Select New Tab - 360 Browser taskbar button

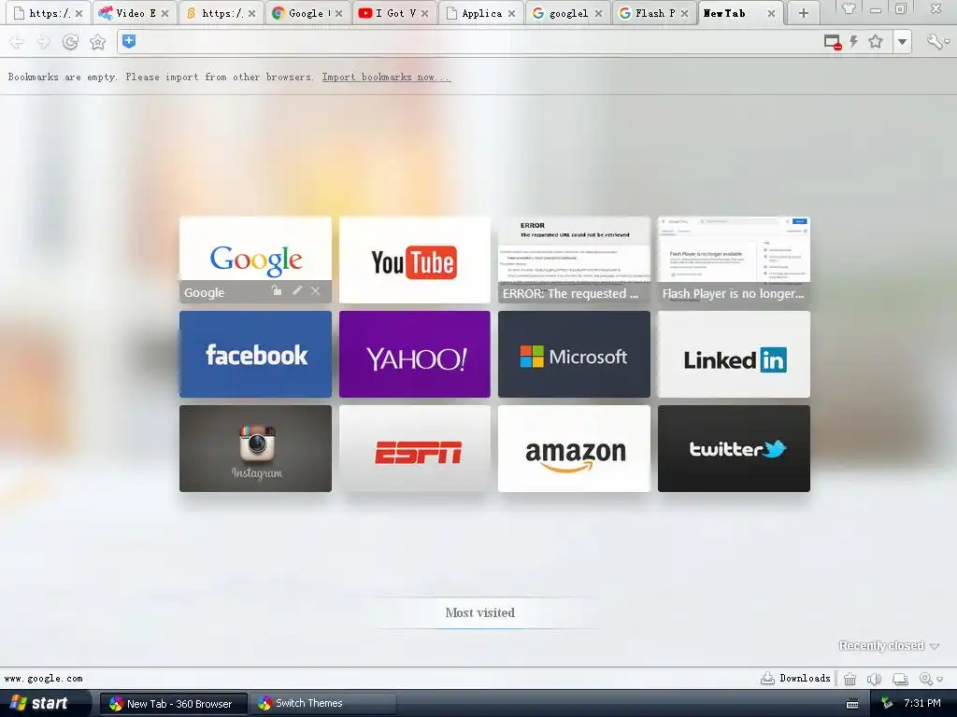point(173,704)
